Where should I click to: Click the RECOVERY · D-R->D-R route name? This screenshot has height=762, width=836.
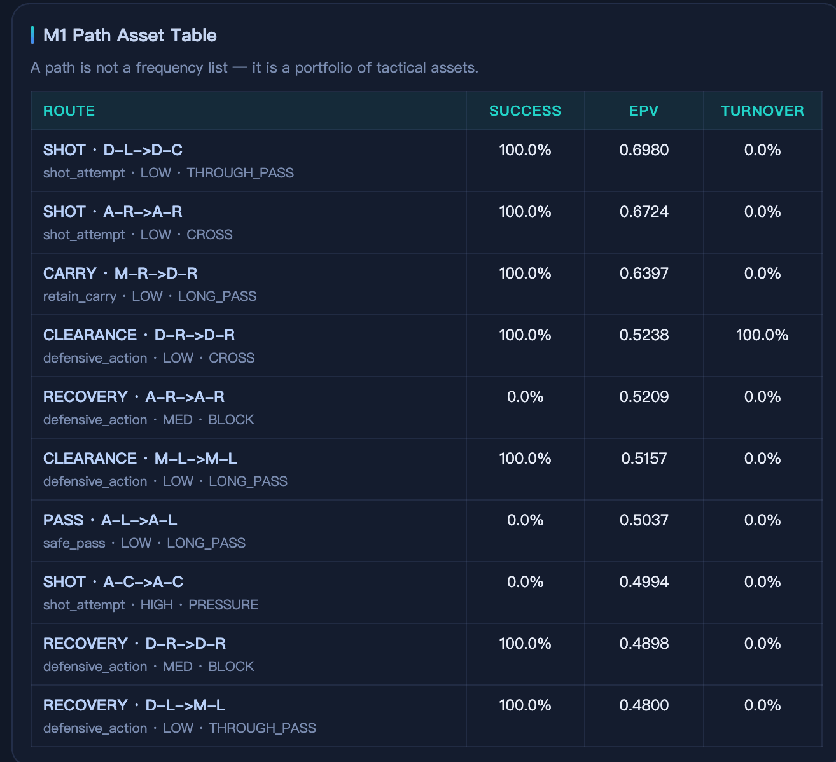click(x=134, y=644)
